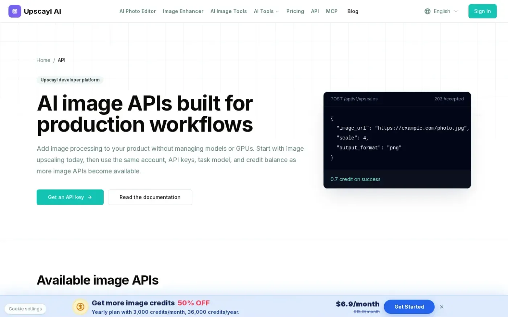Open Cookie settings

(25, 309)
